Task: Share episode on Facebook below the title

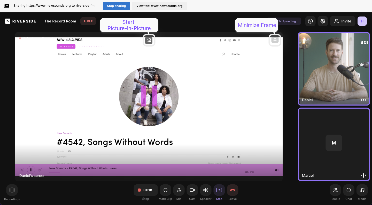Action: [x=228, y=157]
